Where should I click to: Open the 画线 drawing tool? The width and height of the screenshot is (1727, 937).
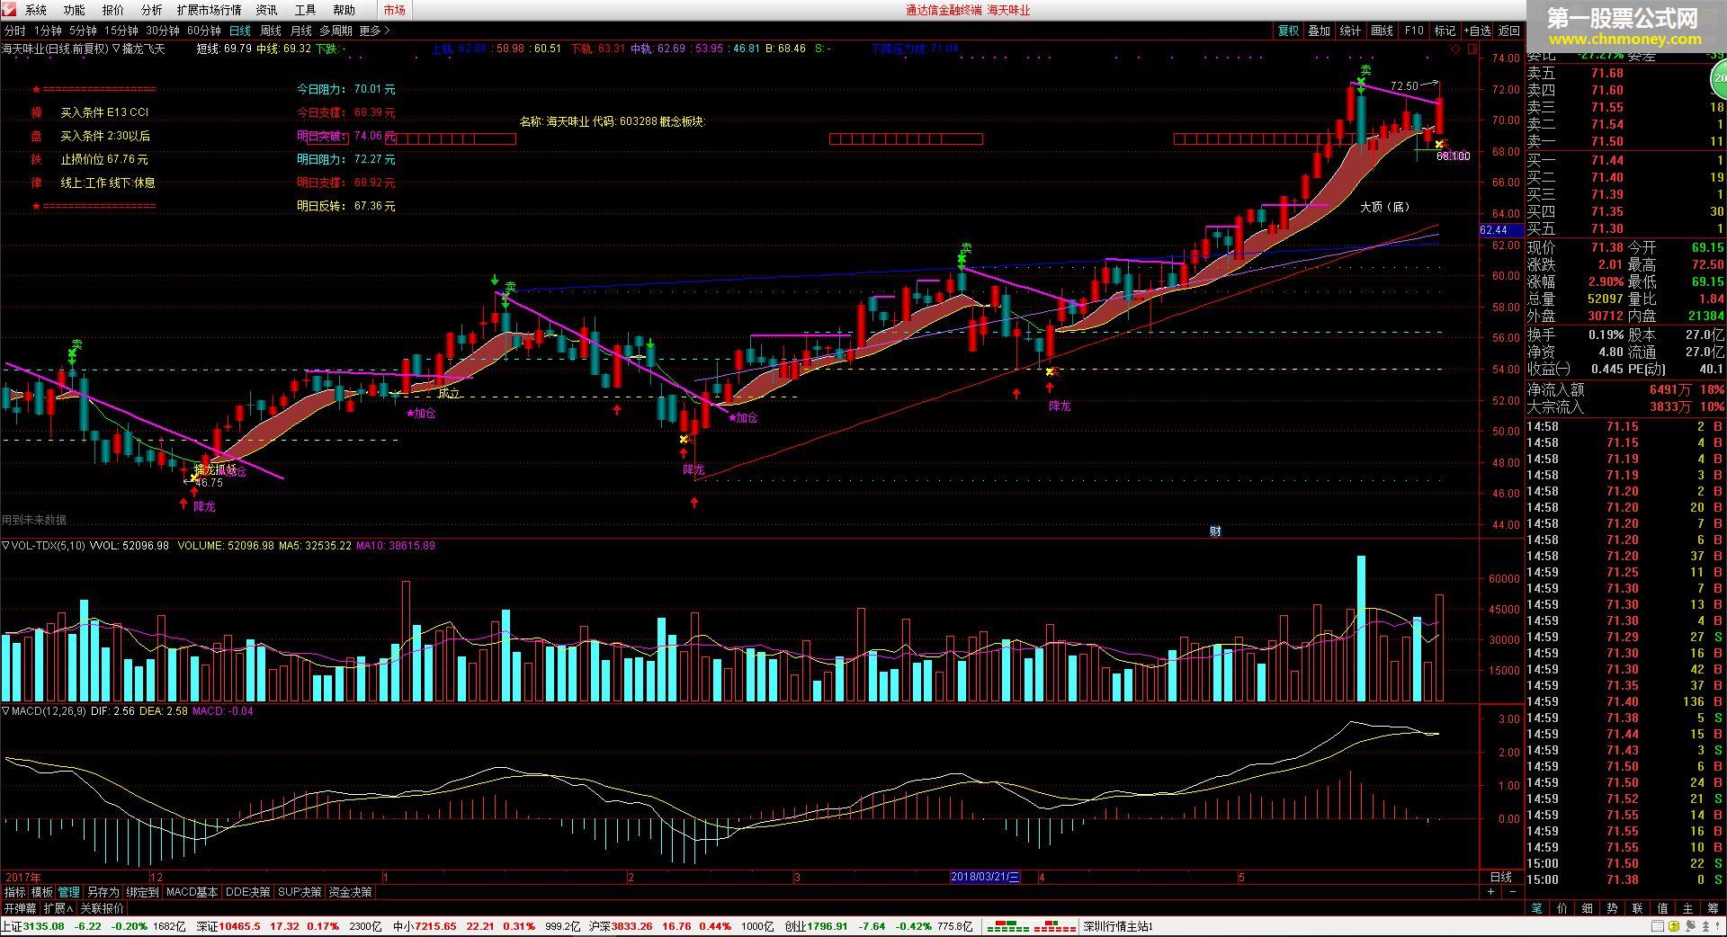click(1382, 31)
